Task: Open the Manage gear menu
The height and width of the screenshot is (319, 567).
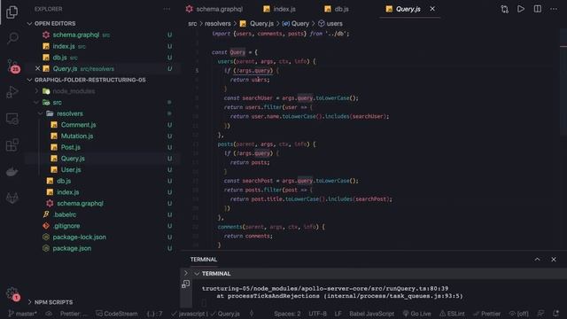Action: [x=12, y=293]
